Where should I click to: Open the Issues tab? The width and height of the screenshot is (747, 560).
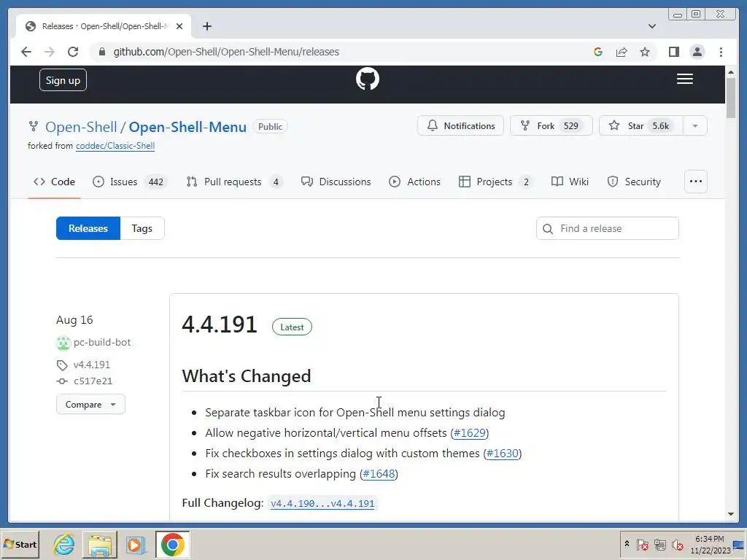pyautogui.click(x=130, y=182)
